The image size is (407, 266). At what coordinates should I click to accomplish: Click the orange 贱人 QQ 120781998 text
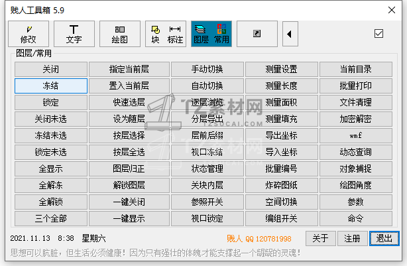point(259,239)
